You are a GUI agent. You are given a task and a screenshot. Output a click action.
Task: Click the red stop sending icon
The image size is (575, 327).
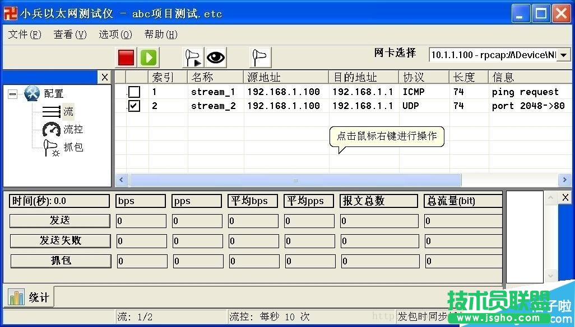[126, 57]
